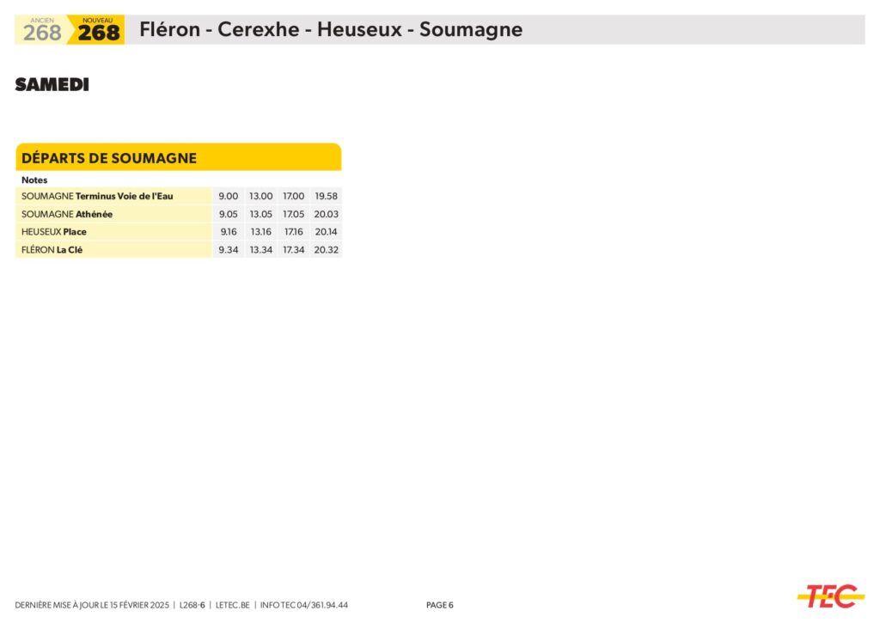
Task: Select the SOUMAGNE Athénée stop row
Action: tap(67, 214)
